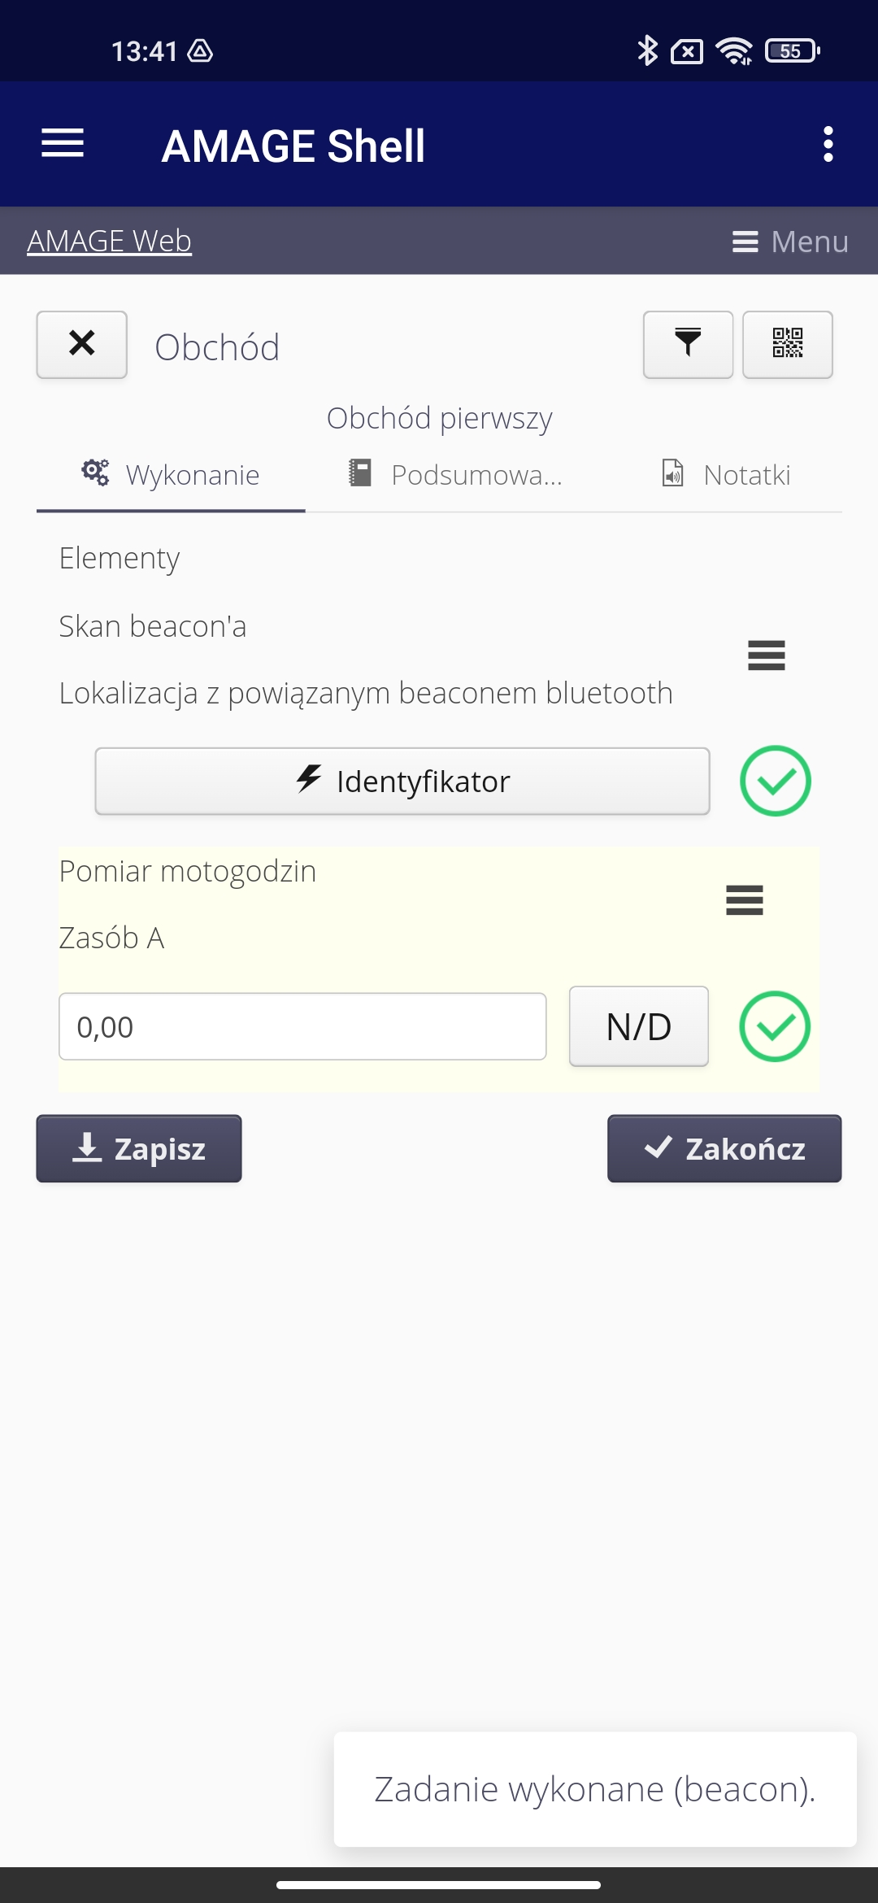The image size is (878, 1903).
Task: Follow the AMAGE Web link
Action: click(110, 241)
